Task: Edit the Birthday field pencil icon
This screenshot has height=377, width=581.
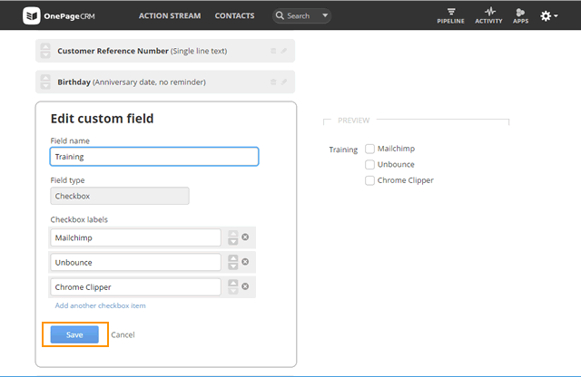Action: coord(284,82)
